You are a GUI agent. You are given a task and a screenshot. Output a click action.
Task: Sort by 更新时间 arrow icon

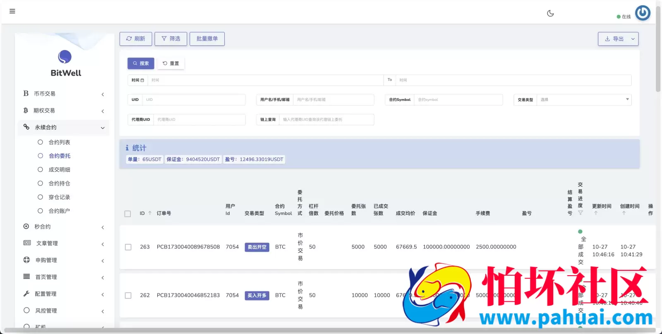(596, 213)
